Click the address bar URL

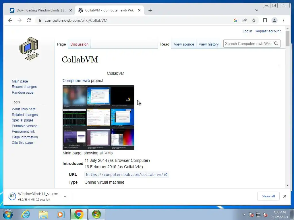76,20
